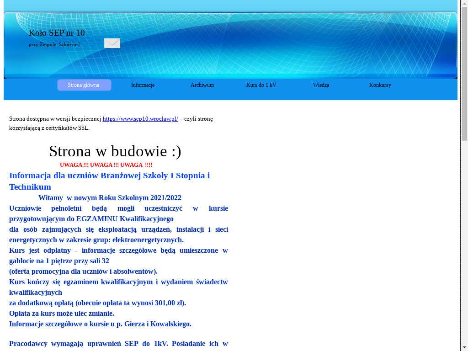Screen dimensions: 468x351
Task: Go to the Informacje page
Action: [143, 85]
